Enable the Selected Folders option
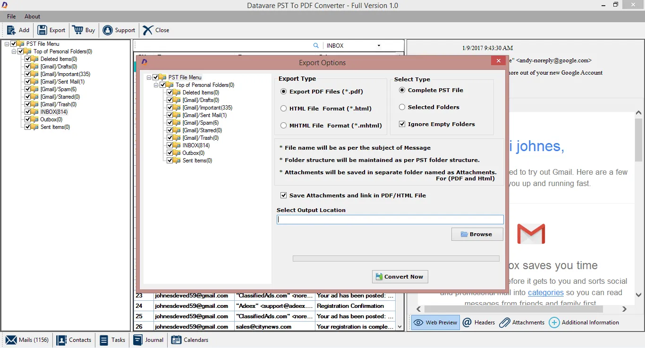Screen dimensions: 645x348 403,107
